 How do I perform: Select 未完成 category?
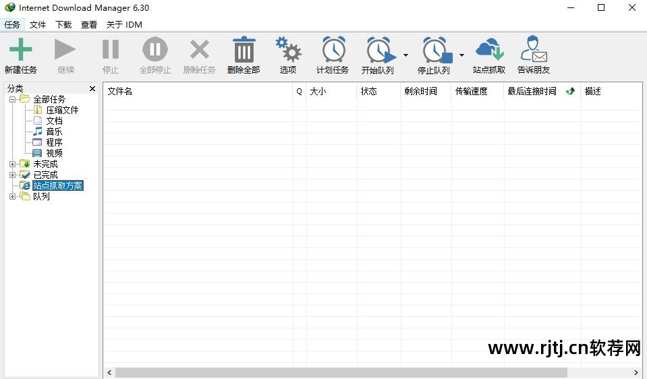click(x=45, y=164)
